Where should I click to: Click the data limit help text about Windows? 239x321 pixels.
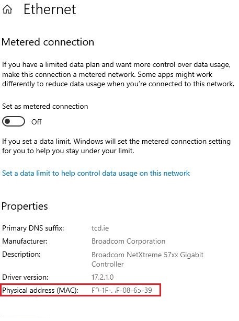point(116,146)
